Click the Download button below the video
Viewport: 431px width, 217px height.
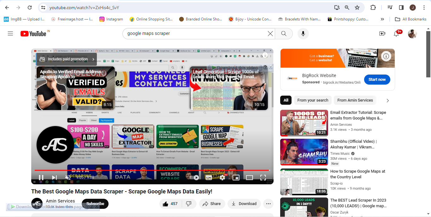tap(244, 204)
